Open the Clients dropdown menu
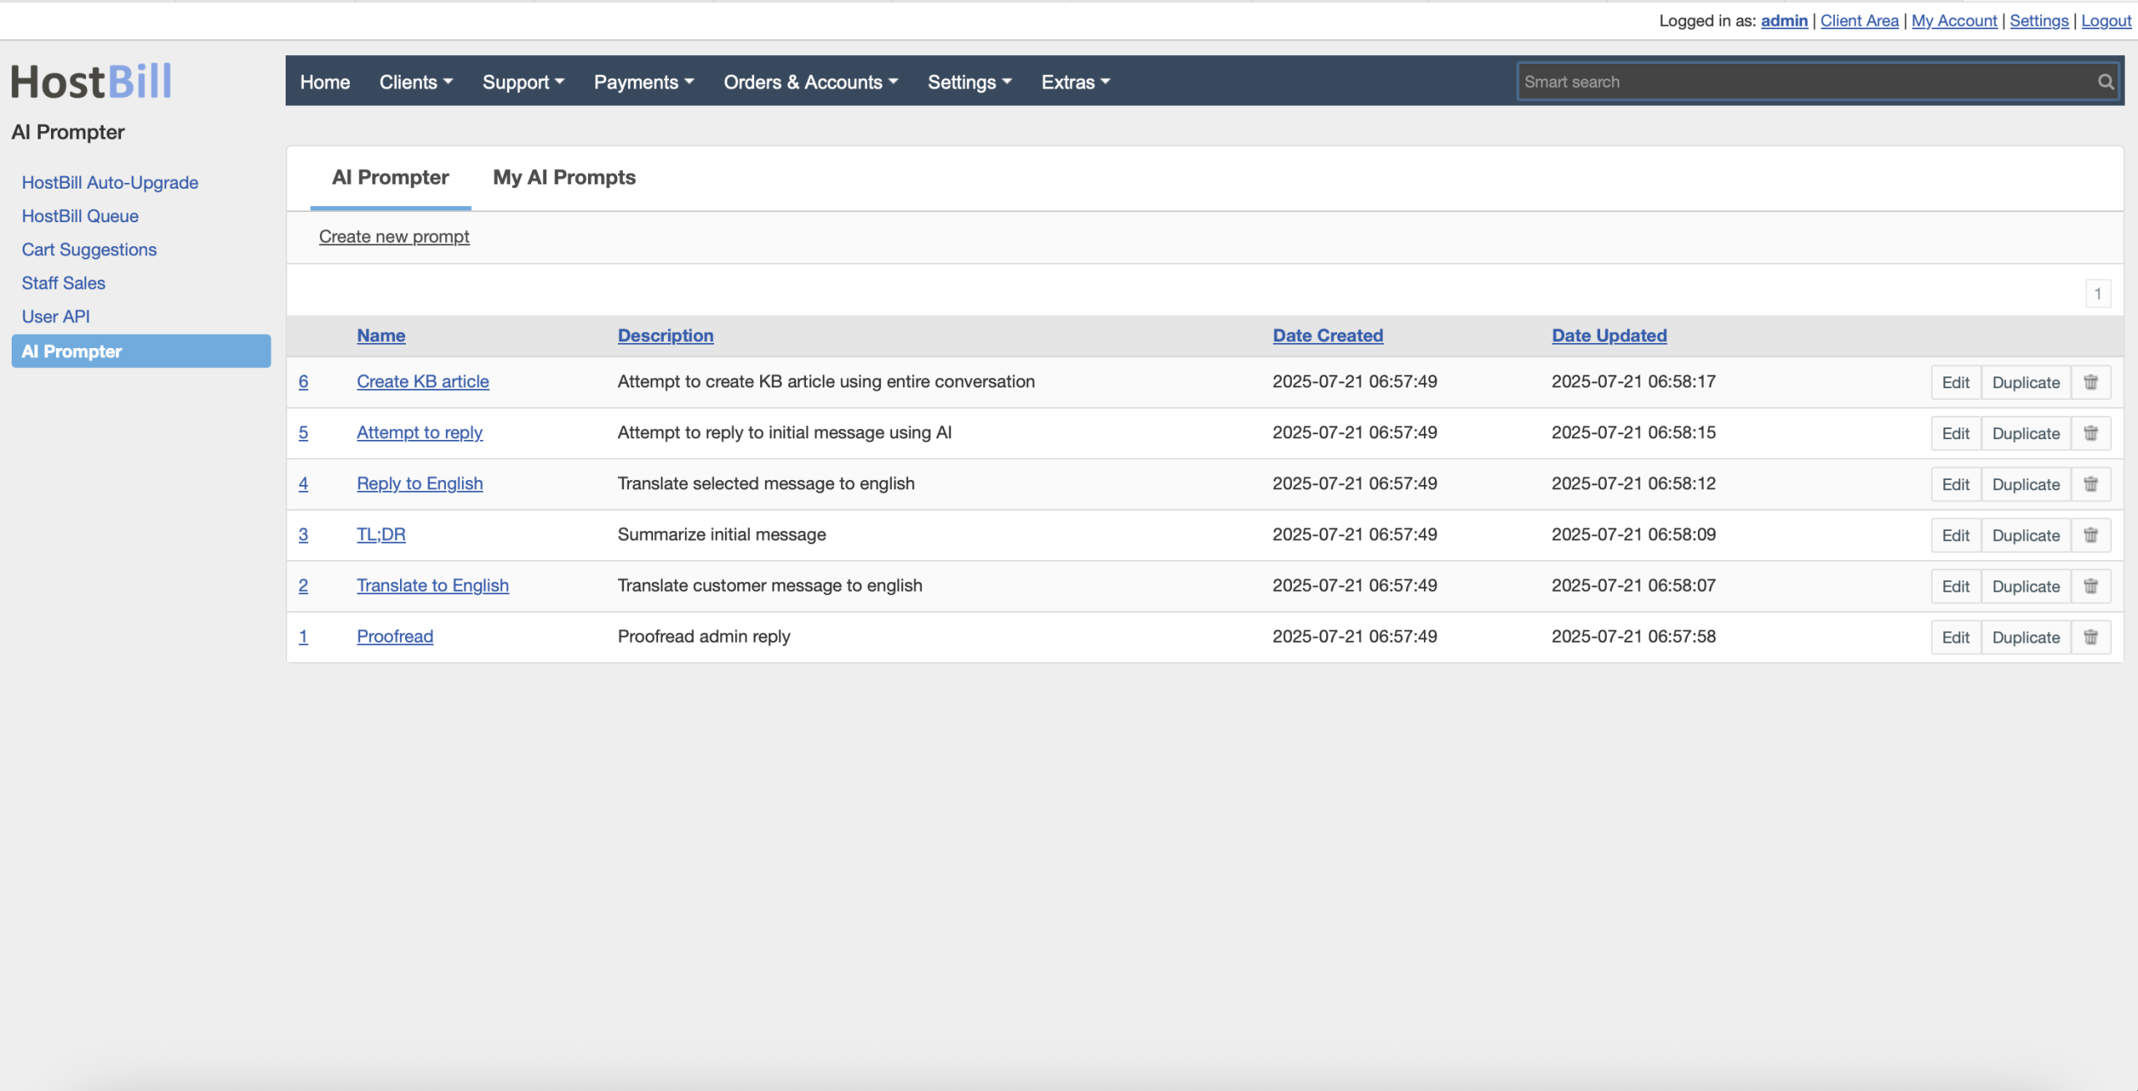The height and width of the screenshot is (1091, 2138). [x=416, y=82]
